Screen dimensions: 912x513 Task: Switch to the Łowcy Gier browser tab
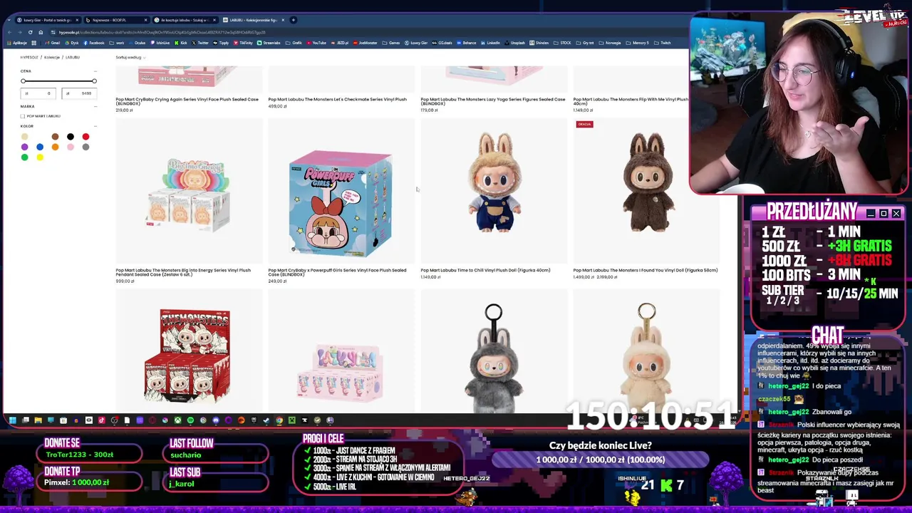pos(48,20)
